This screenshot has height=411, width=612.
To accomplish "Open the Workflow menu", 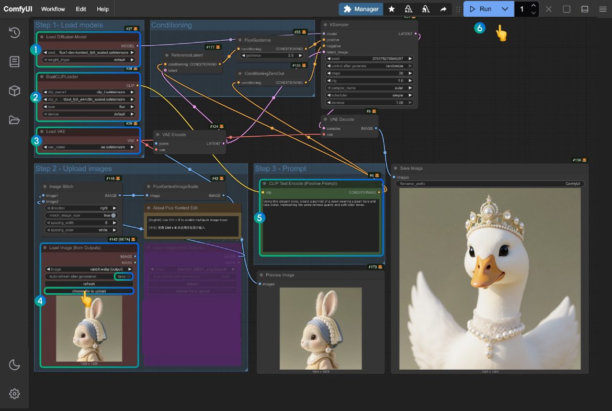I will pos(53,9).
